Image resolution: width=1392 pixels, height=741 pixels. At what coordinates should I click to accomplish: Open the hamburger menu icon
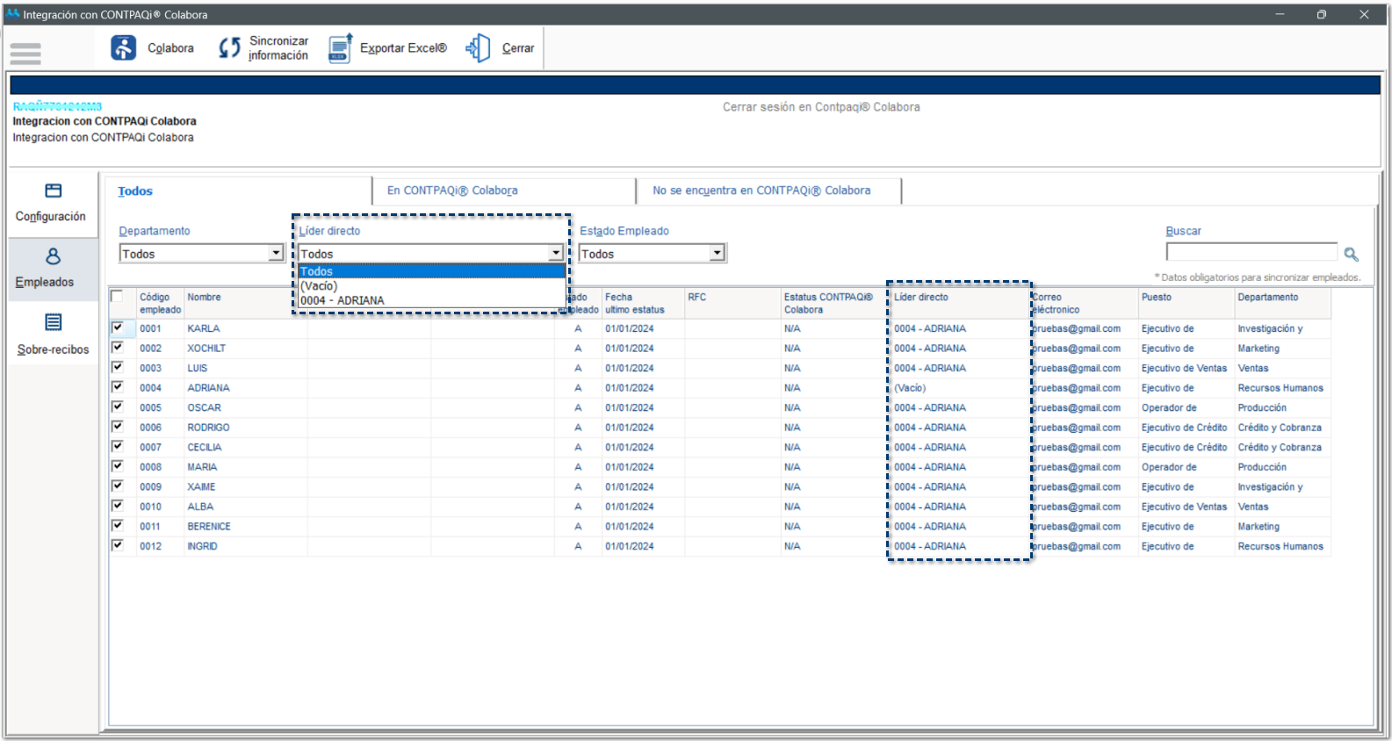(x=25, y=54)
